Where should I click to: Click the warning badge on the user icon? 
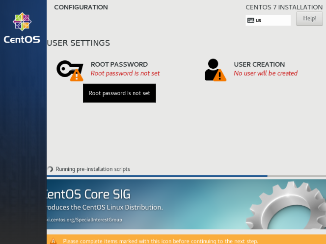[x=219, y=75]
